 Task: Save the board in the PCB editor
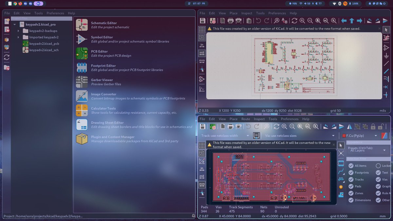pyautogui.click(x=202, y=126)
